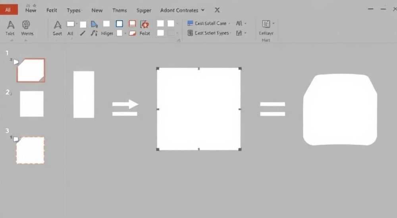397x218 pixels.
Task: Click the top-middle handle of the selected square
Action: click(x=199, y=69)
